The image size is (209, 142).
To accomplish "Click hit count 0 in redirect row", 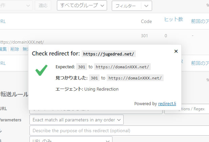I will point(166,35).
